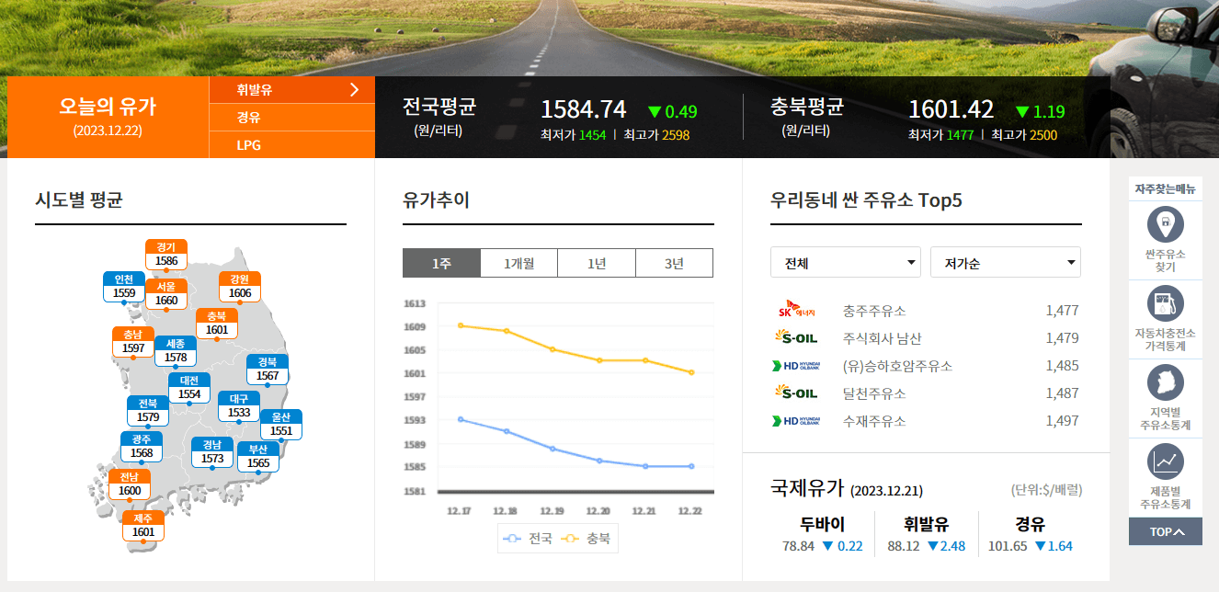Click the TOP button to scroll up
This screenshot has height=592, width=1219.
point(1165,531)
